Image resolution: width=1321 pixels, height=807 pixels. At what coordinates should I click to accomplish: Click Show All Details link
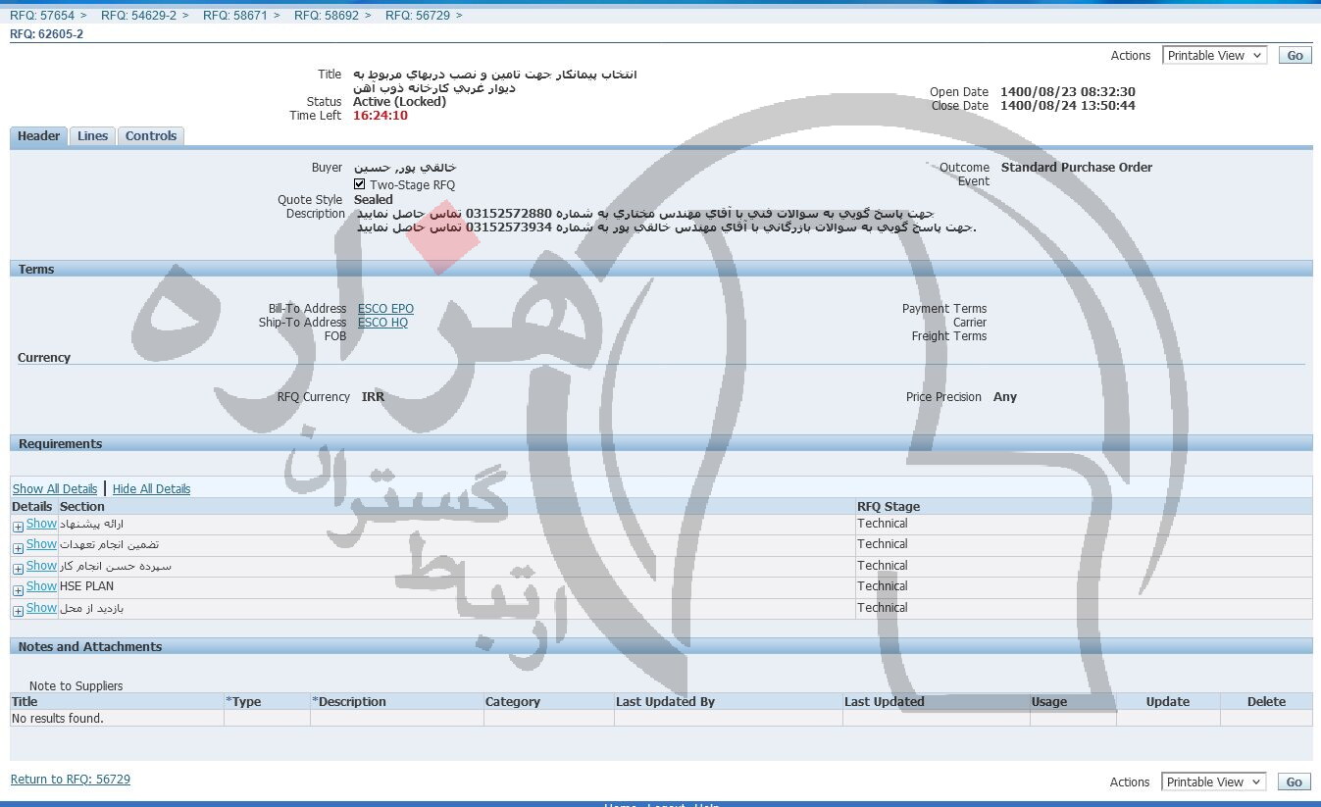(x=55, y=489)
